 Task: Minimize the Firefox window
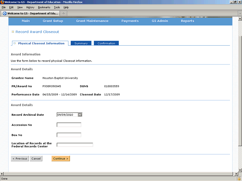tap(231, 2)
